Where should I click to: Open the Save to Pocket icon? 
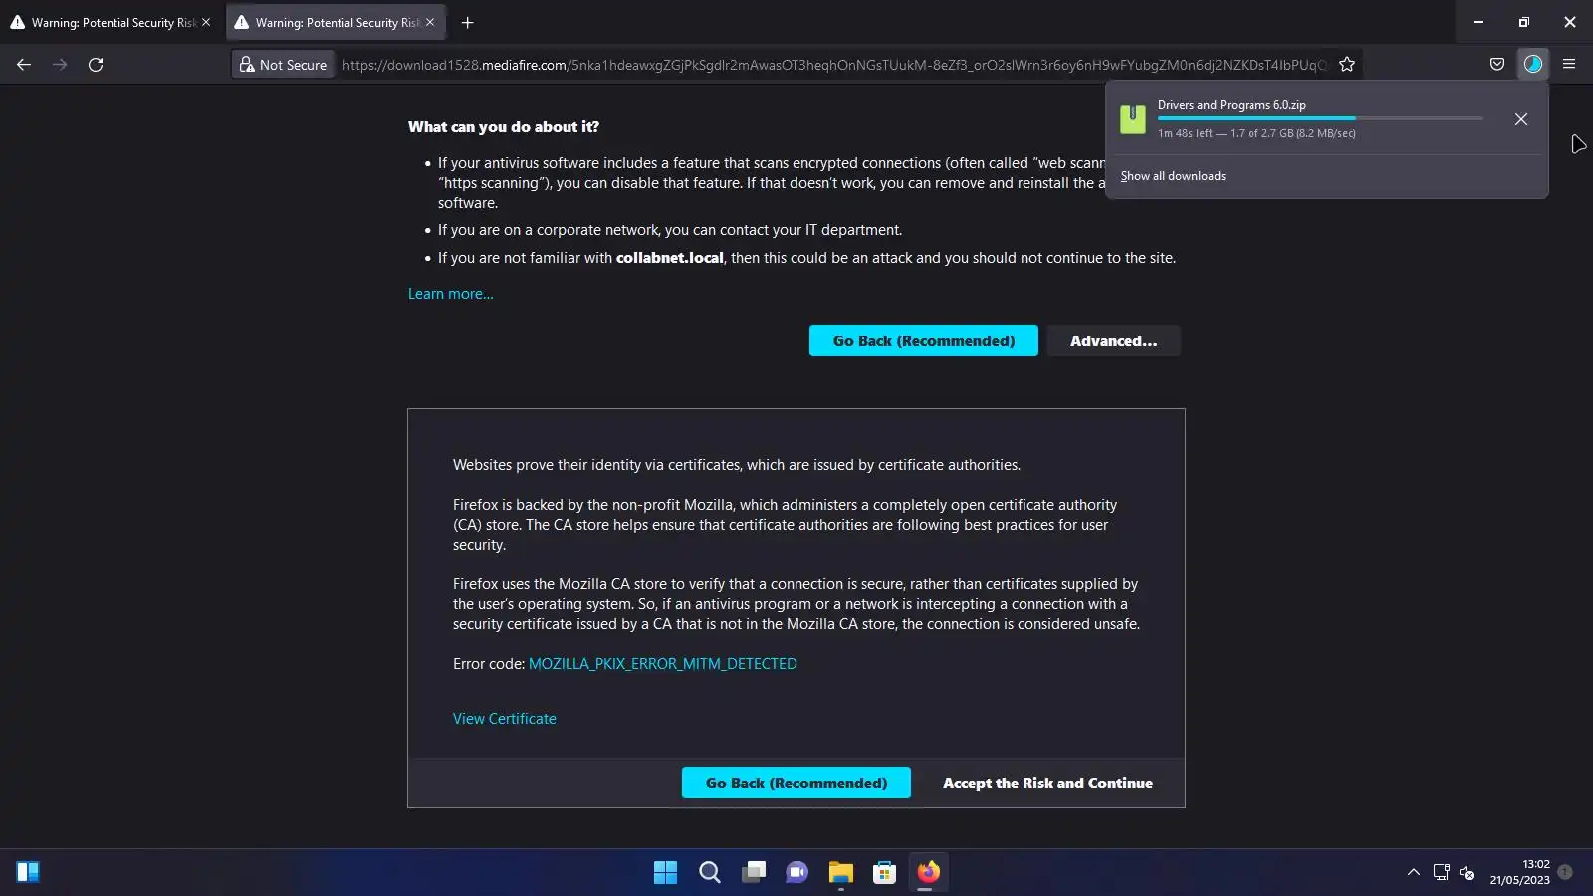coord(1497,65)
